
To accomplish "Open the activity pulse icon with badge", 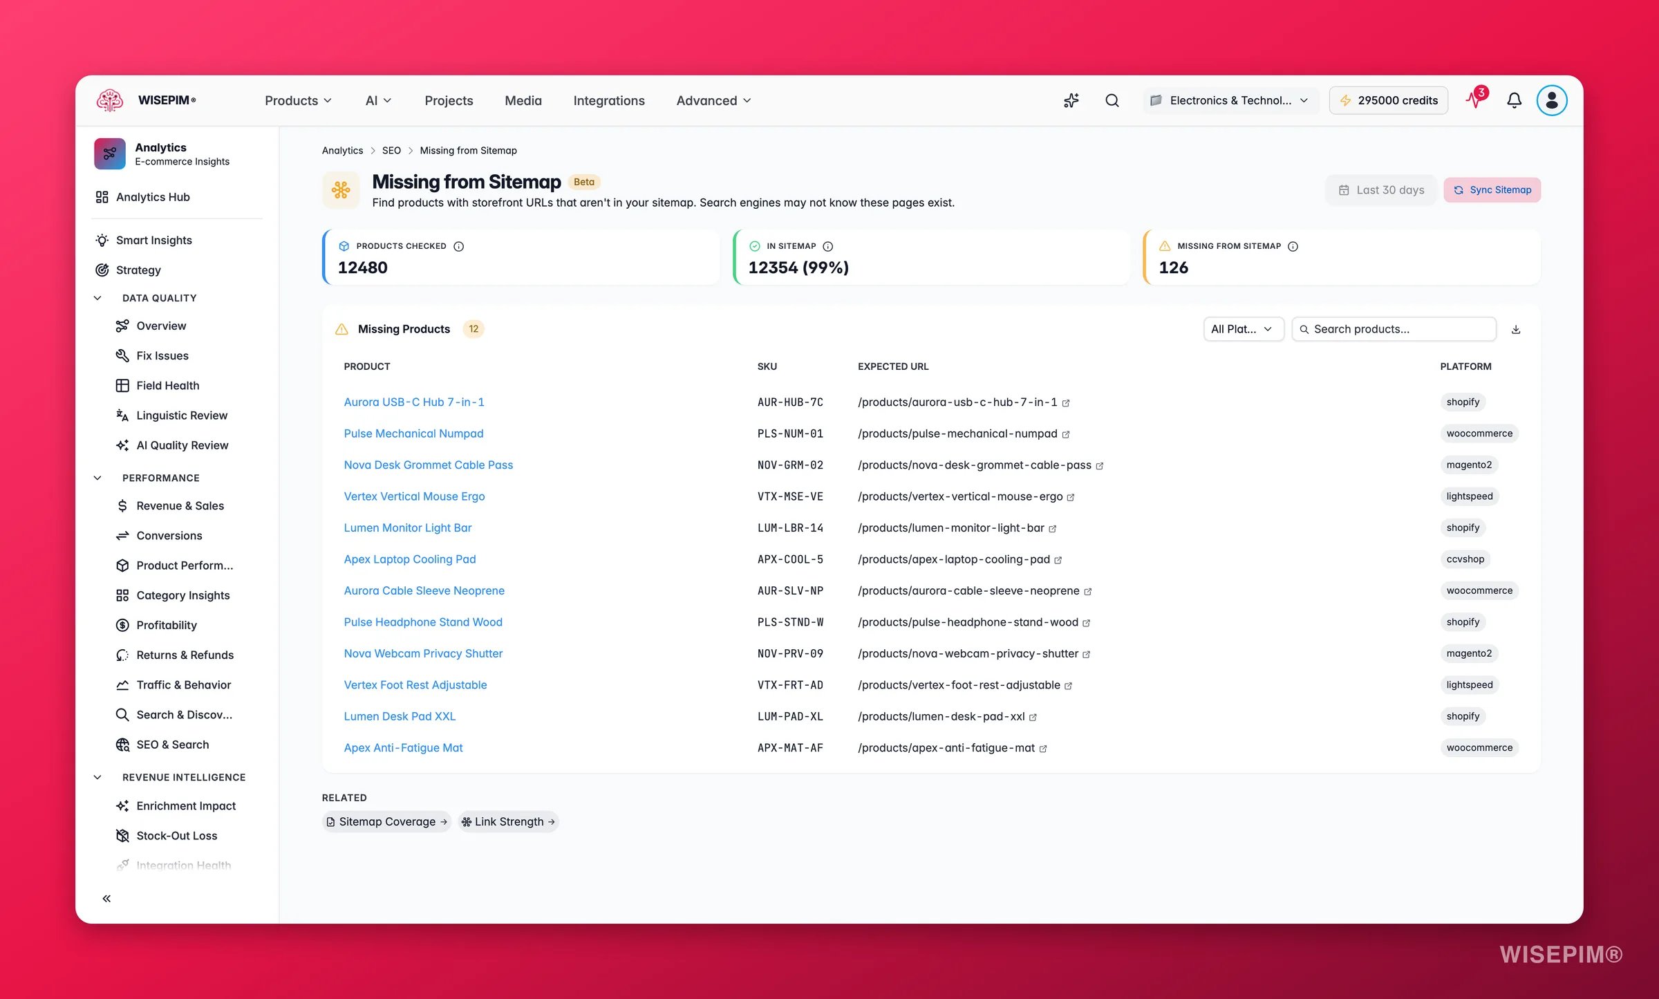I will coord(1476,99).
